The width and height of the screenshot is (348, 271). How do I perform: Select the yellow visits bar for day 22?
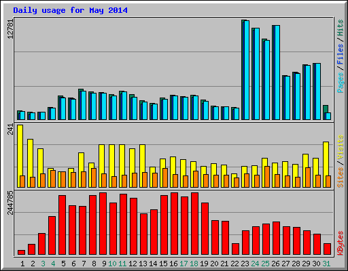click(234, 180)
